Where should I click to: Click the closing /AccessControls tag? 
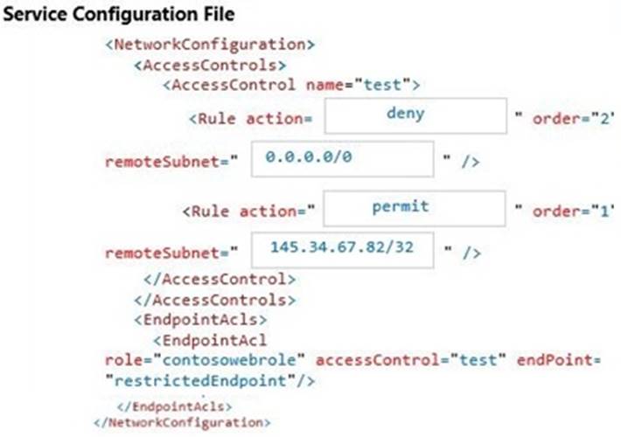coord(214,299)
